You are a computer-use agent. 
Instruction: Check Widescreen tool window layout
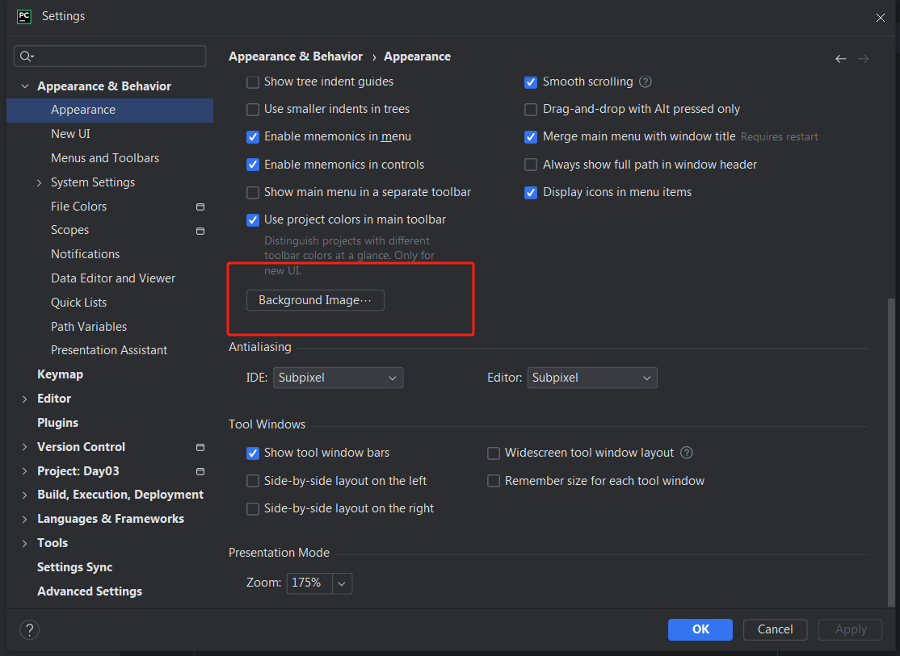tap(494, 453)
